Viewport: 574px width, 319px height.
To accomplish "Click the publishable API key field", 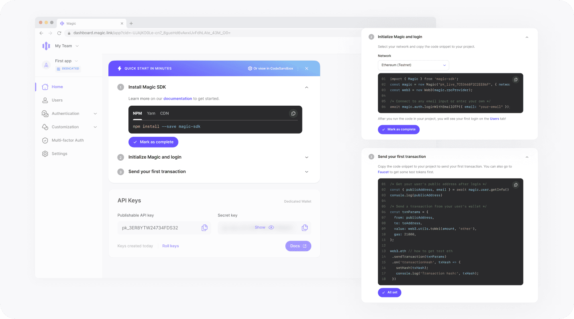I will [164, 228].
